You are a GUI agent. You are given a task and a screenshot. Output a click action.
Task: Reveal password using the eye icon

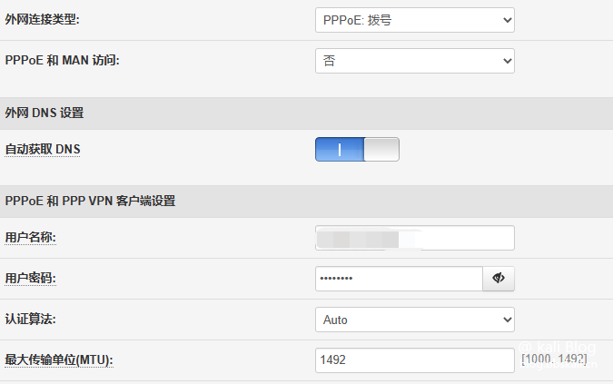tap(499, 279)
